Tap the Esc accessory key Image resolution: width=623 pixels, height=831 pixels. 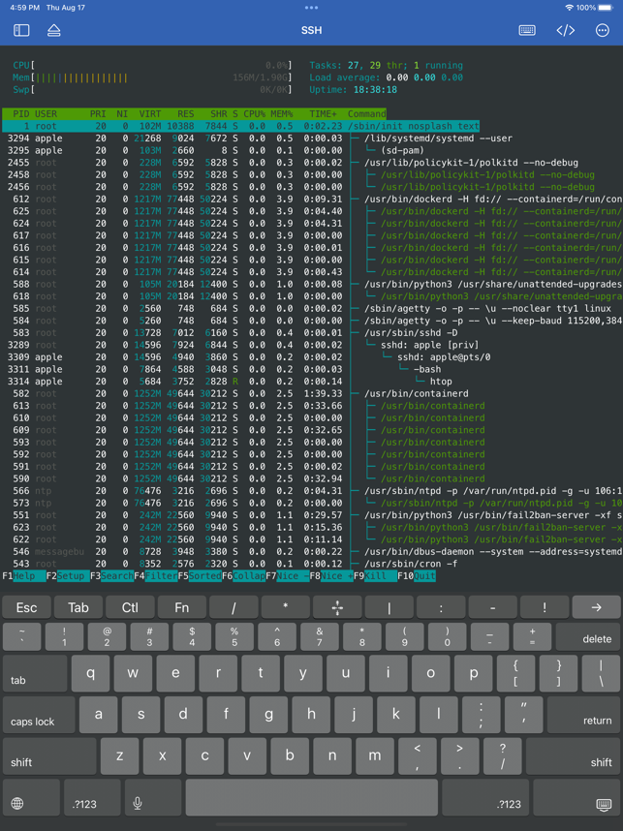click(26, 607)
